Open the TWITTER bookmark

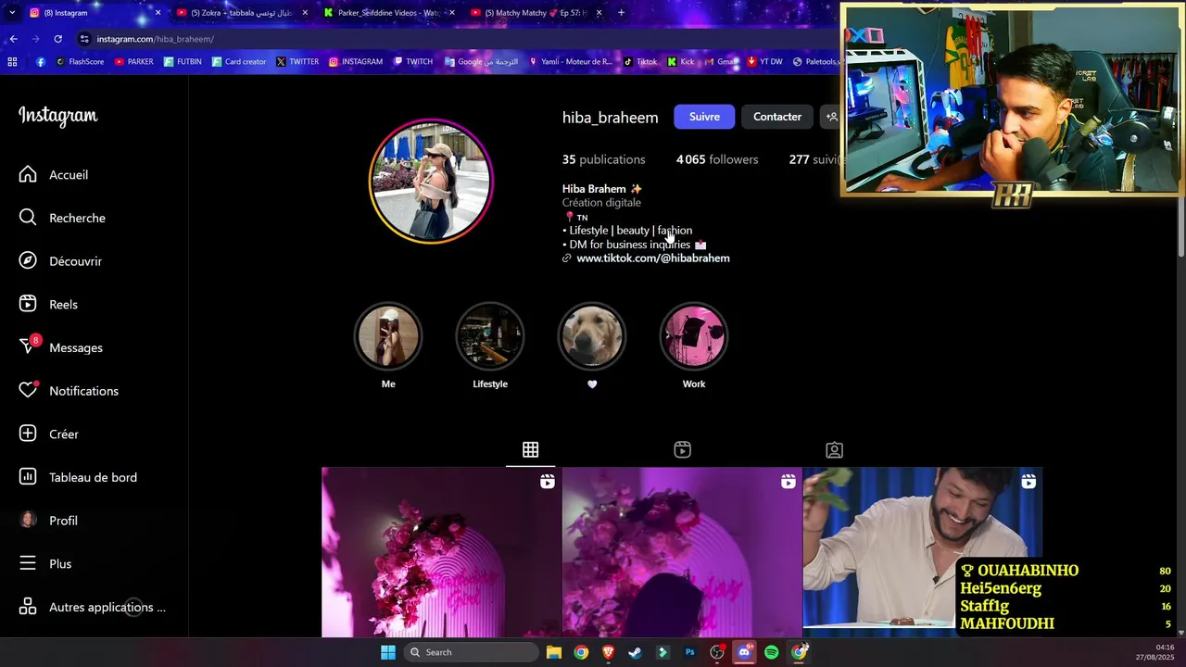point(296,62)
